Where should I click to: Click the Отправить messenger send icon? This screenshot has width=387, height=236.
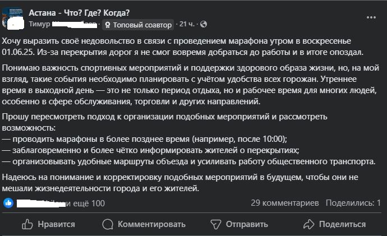coord(215,224)
